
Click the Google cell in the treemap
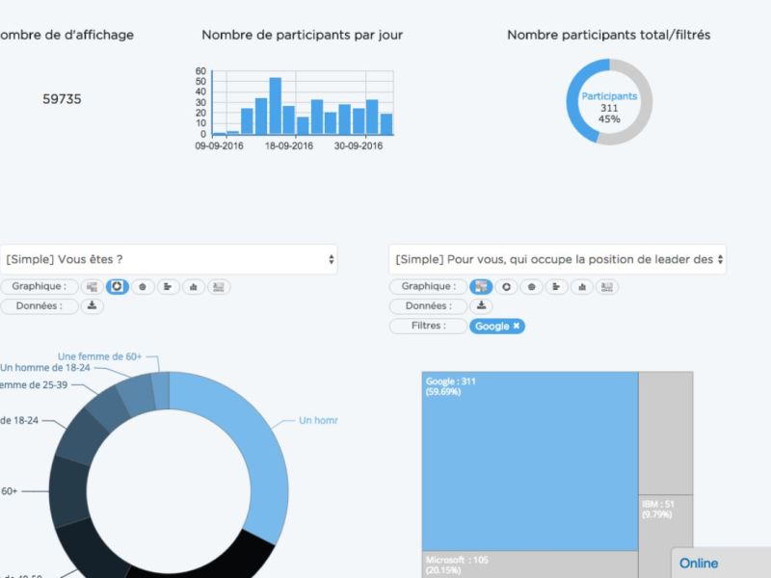point(530,461)
